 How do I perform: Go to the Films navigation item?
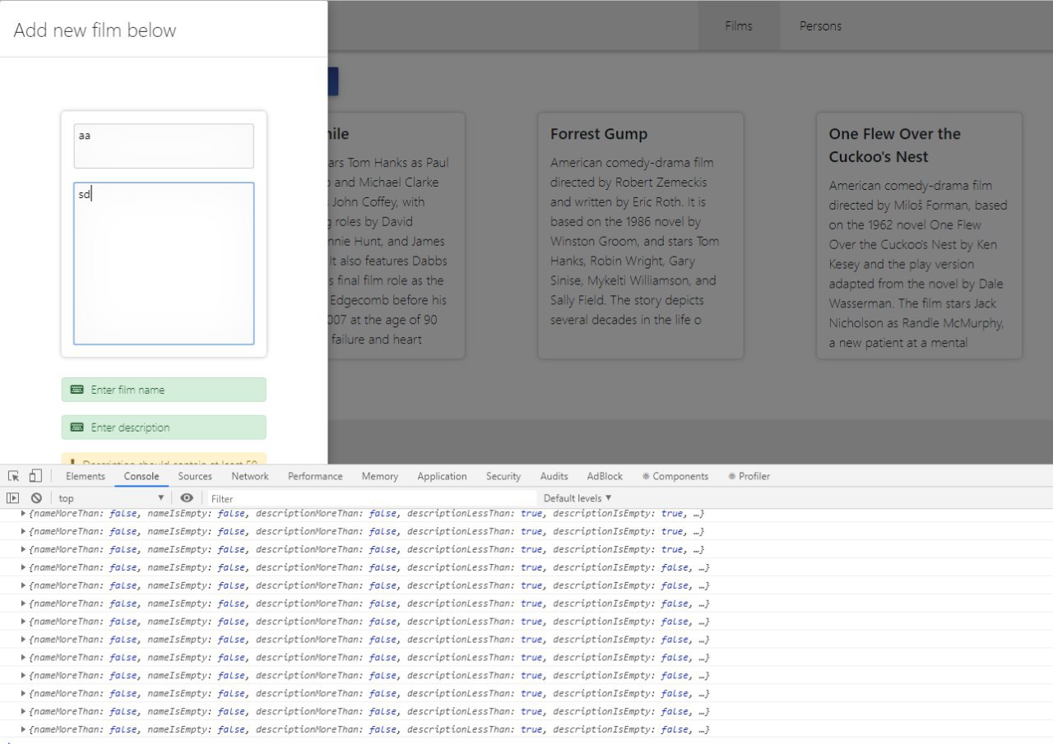pos(739,25)
